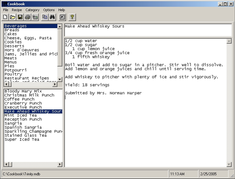The image size is (235, 179).
Task: Maximize the Cookbook window
Action: pos(225,4)
